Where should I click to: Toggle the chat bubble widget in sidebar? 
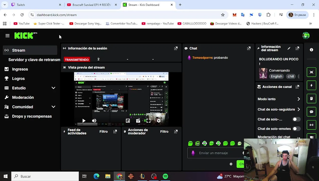(x=311, y=112)
